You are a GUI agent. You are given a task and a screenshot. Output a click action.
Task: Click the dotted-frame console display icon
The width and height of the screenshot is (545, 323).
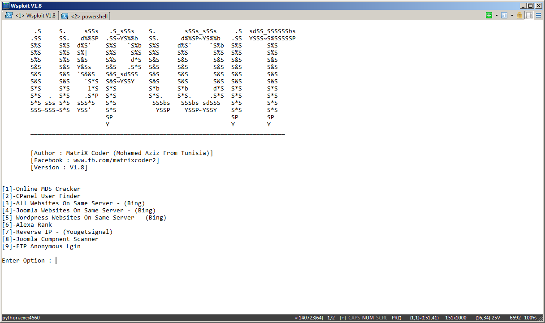pos(528,15)
